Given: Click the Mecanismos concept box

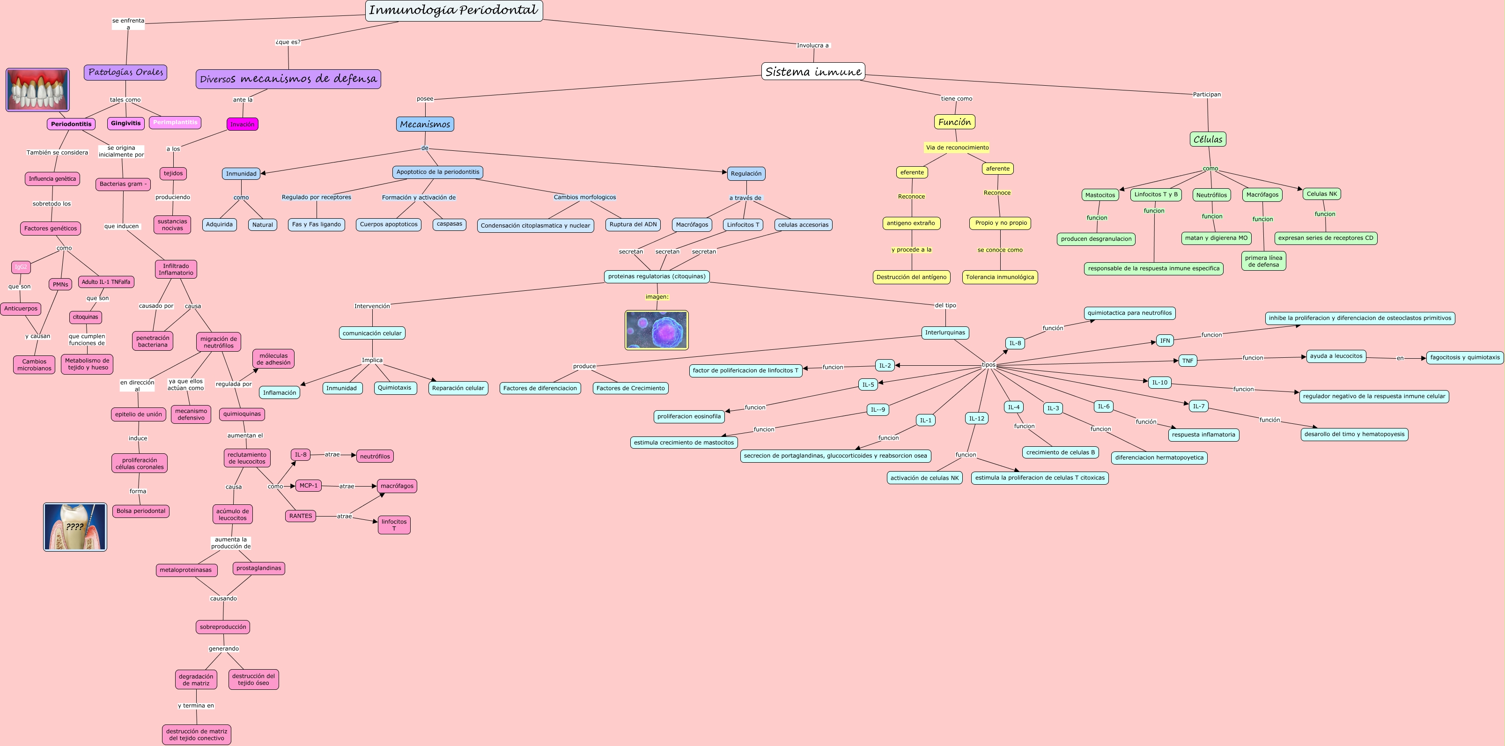Looking at the screenshot, I should (425, 125).
